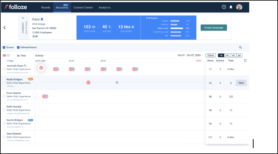Click the Ads UTM source bar

176,36
